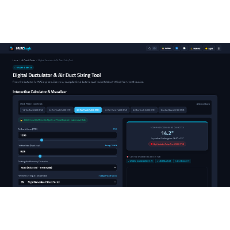Screen dimensions: 230x230
Task: Click the HVACLogic logo icon
Action: (x=11, y=48)
